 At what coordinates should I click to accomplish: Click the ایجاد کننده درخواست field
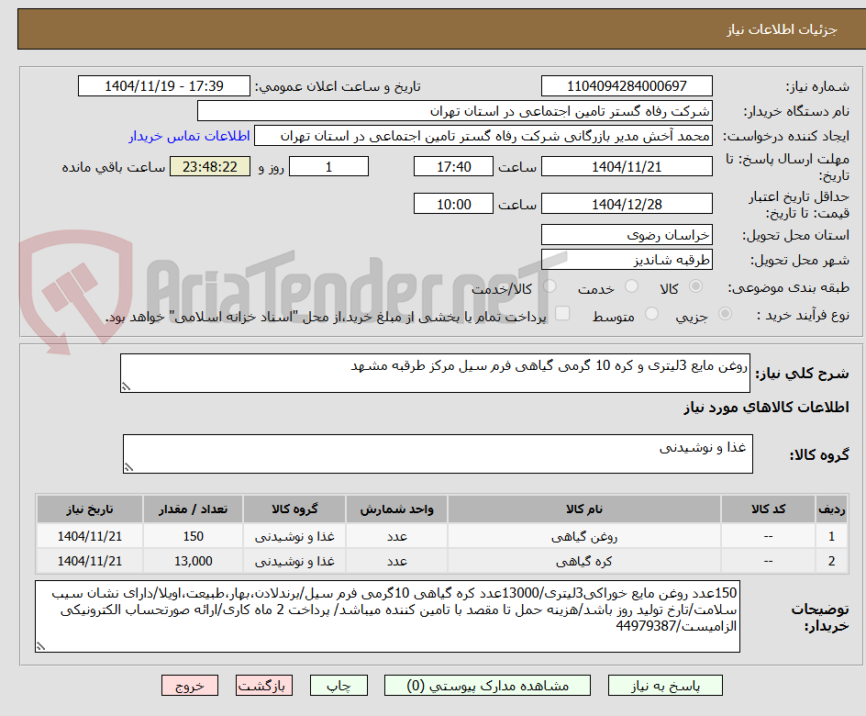483,136
